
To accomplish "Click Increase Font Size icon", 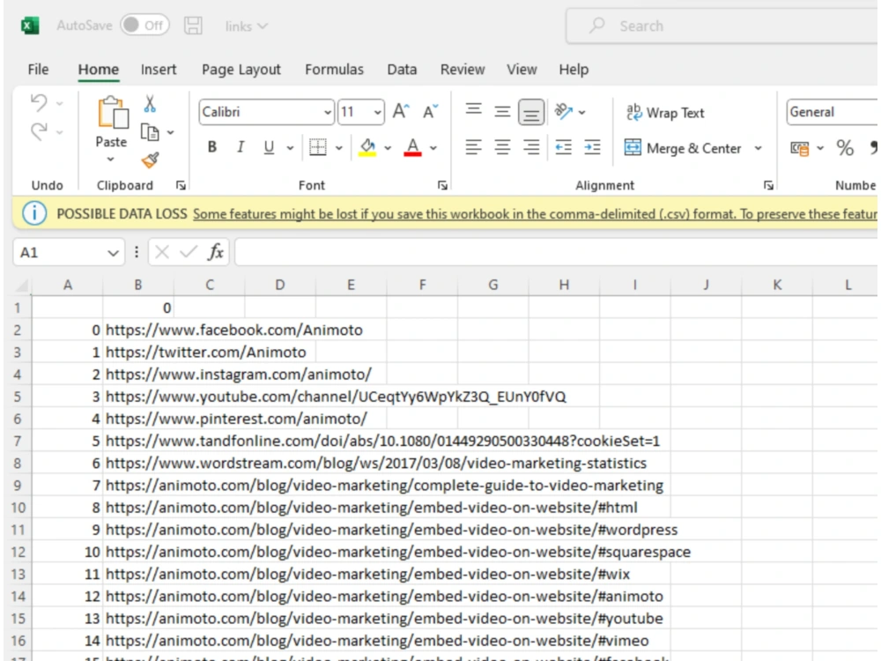I will 401,111.
